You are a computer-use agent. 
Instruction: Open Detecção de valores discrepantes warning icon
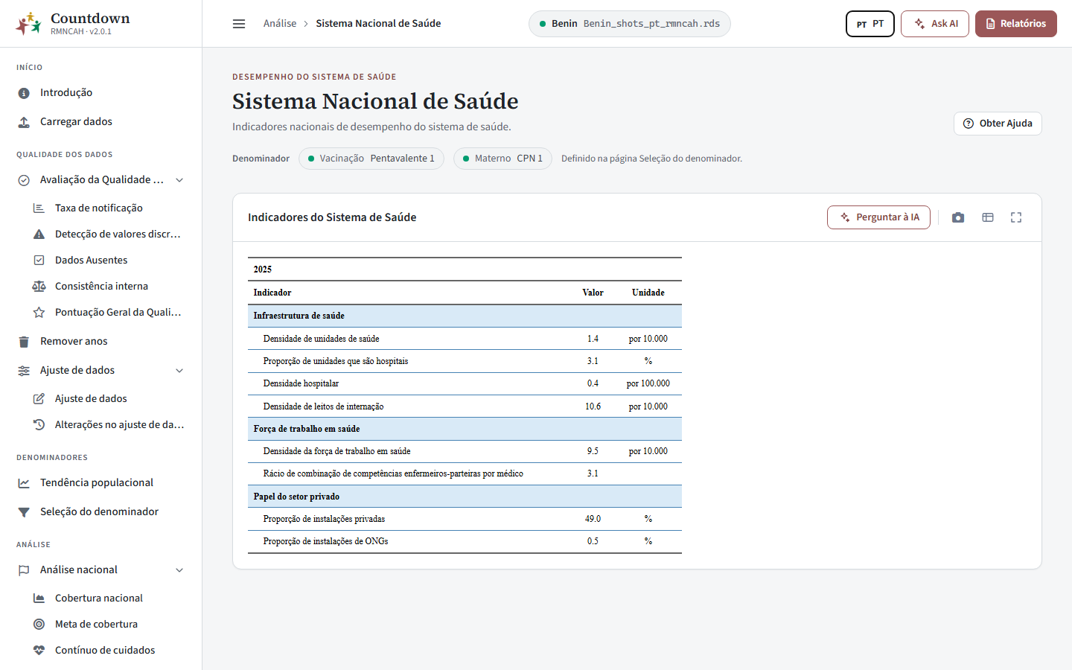coord(39,234)
